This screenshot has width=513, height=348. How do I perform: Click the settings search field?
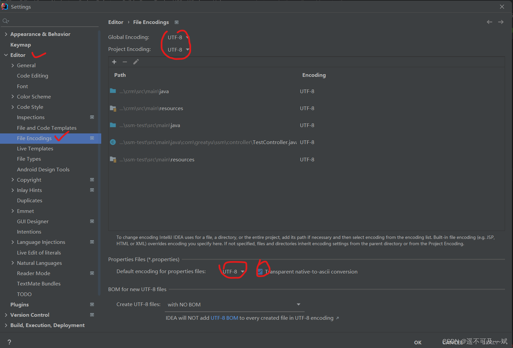[50, 21]
